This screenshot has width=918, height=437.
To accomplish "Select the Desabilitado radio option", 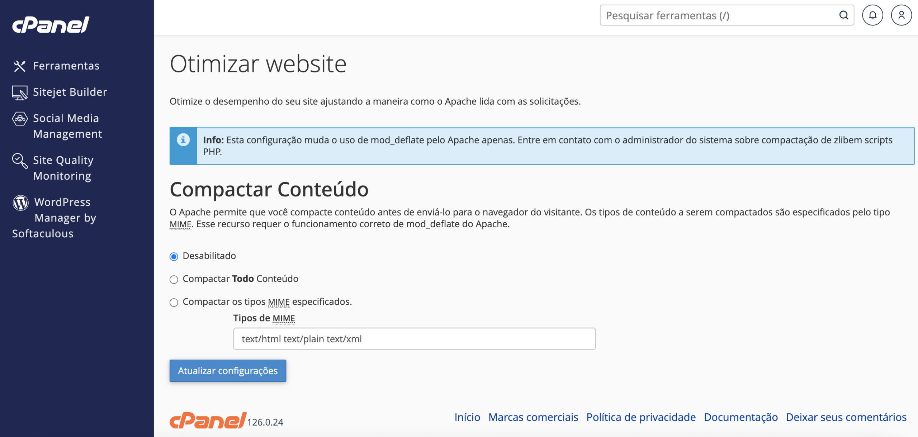I will click(x=174, y=257).
